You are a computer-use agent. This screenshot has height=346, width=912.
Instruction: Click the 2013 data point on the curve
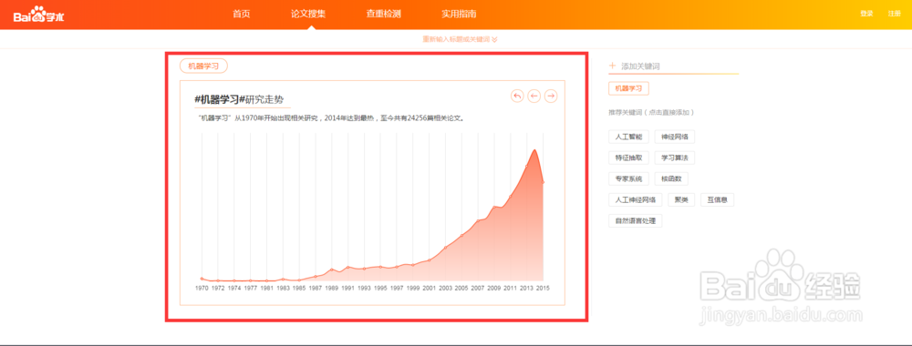point(526,166)
